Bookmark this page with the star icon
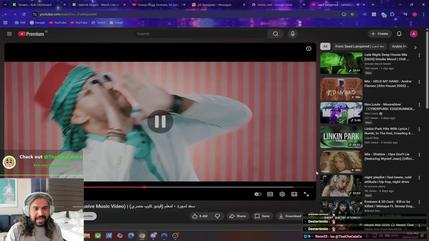This screenshot has width=429, height=241. pos(352,14)
